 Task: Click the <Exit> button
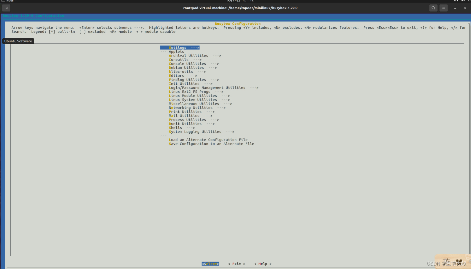pyautogui.click(x=236, y=264)
